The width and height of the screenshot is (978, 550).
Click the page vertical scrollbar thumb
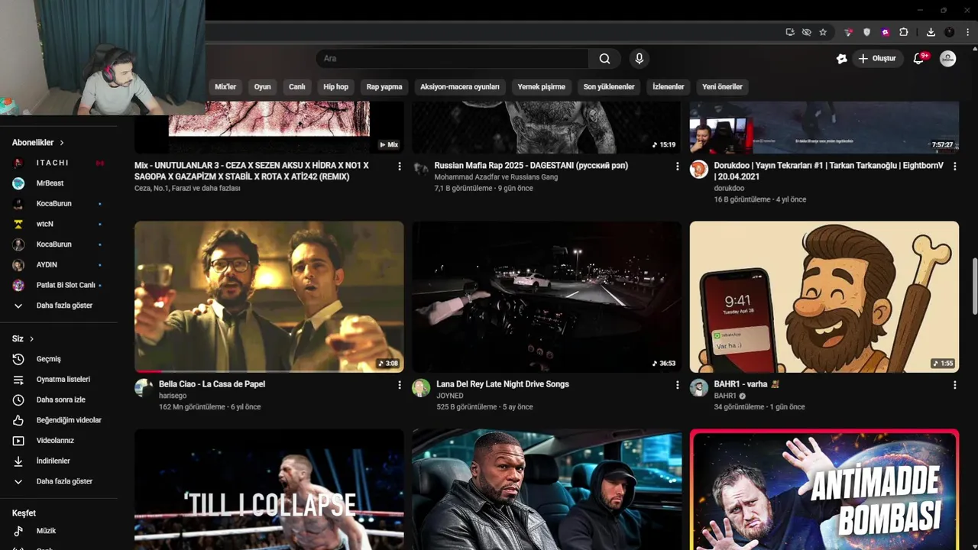pos(974,286)
